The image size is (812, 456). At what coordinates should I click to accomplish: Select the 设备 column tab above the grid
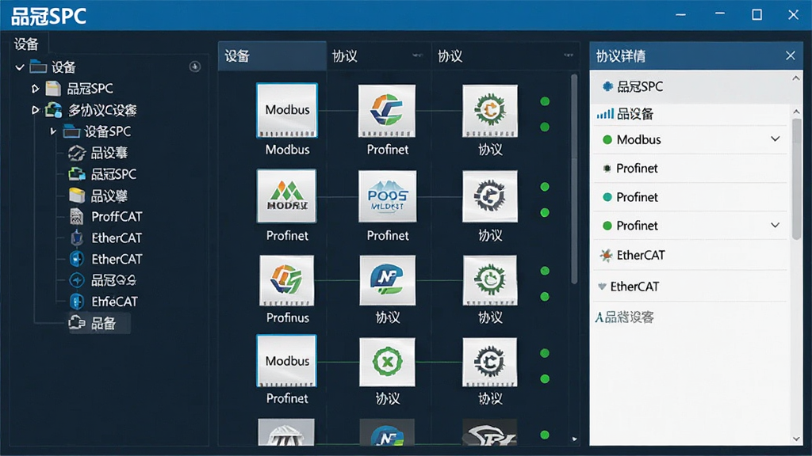pyautogui.click(x=273, y=56)
